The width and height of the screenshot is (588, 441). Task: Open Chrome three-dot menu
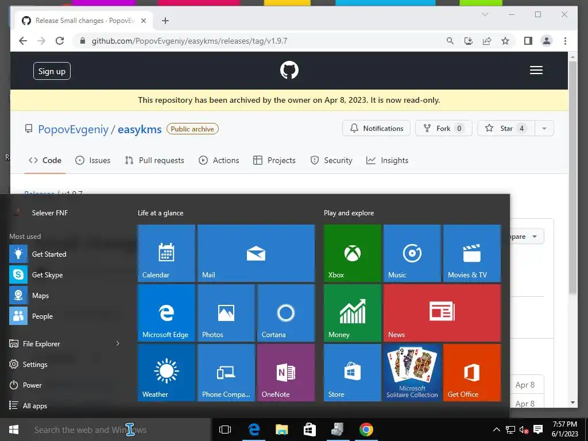tap(565, 41)
